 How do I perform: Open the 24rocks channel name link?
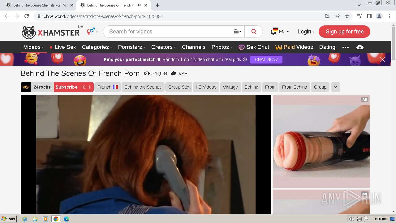pos(42,87)
